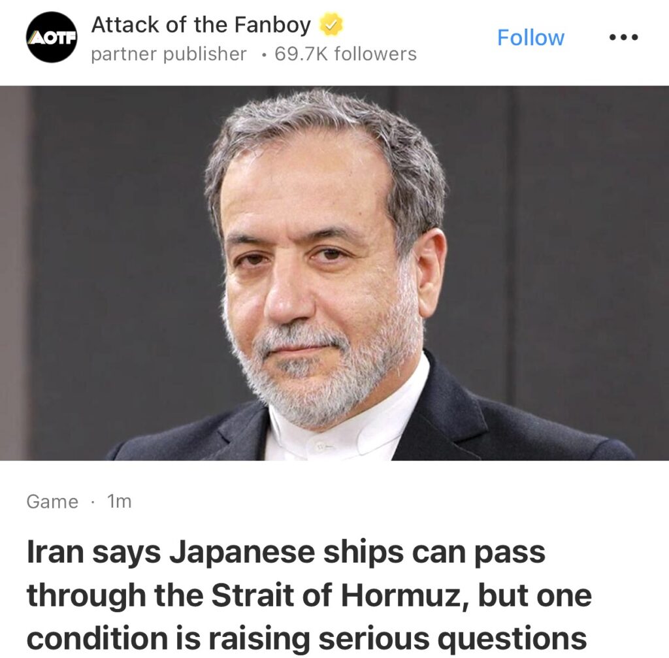Select the Game category label
The image size is (669, 658).
point(52,501)
